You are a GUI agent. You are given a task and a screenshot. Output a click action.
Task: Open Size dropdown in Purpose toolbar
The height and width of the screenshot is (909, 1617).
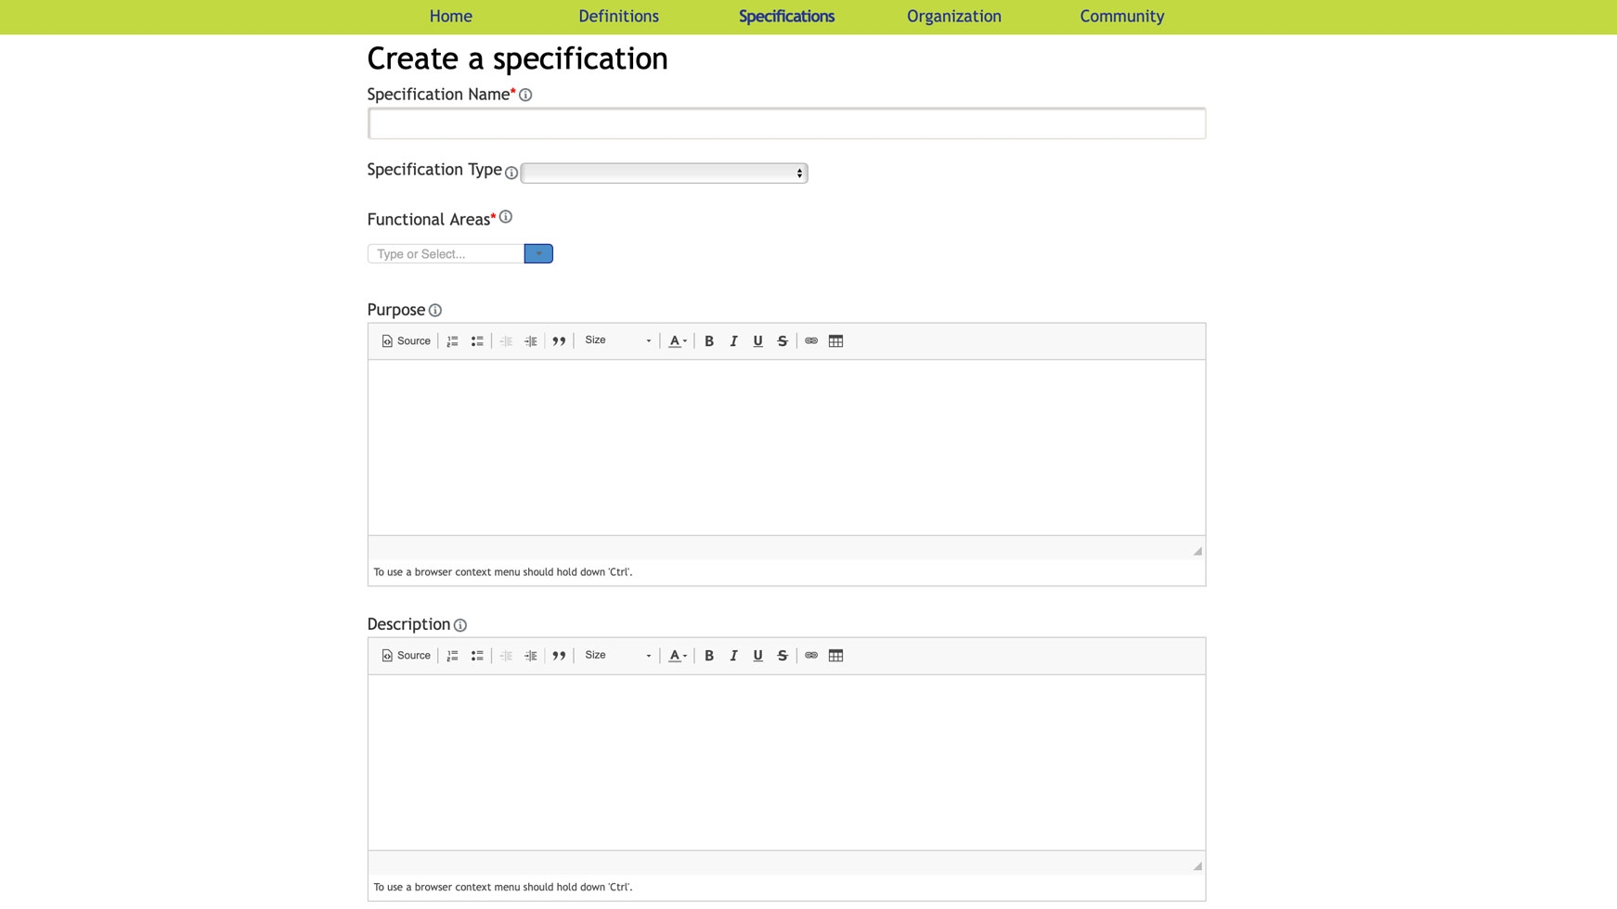point(617,341)
